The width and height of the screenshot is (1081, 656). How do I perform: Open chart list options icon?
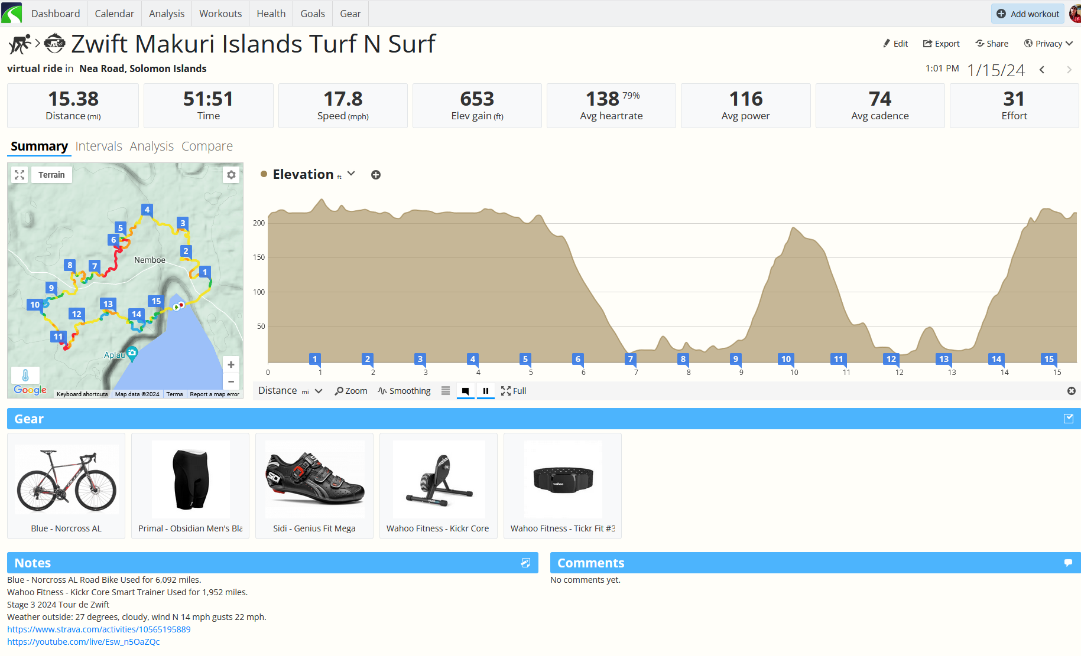click(x=446, y=391)
